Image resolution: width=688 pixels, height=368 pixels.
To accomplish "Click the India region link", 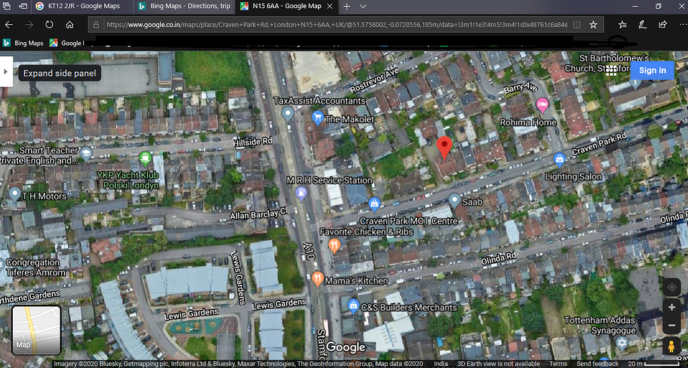I will pos(441,363).
